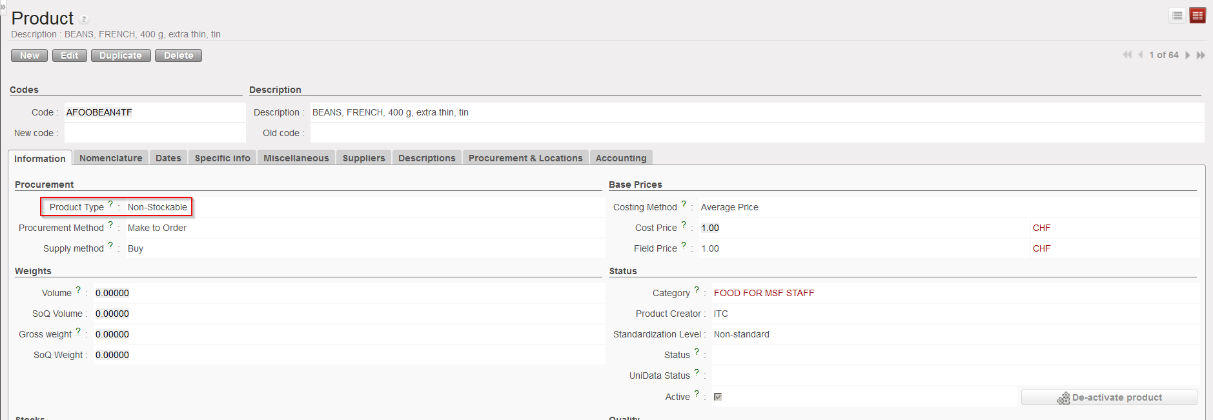The width and height of the screenshot is (1213, 420).
Task: Open the Nomenclature tab
Action: coord(110,158)
